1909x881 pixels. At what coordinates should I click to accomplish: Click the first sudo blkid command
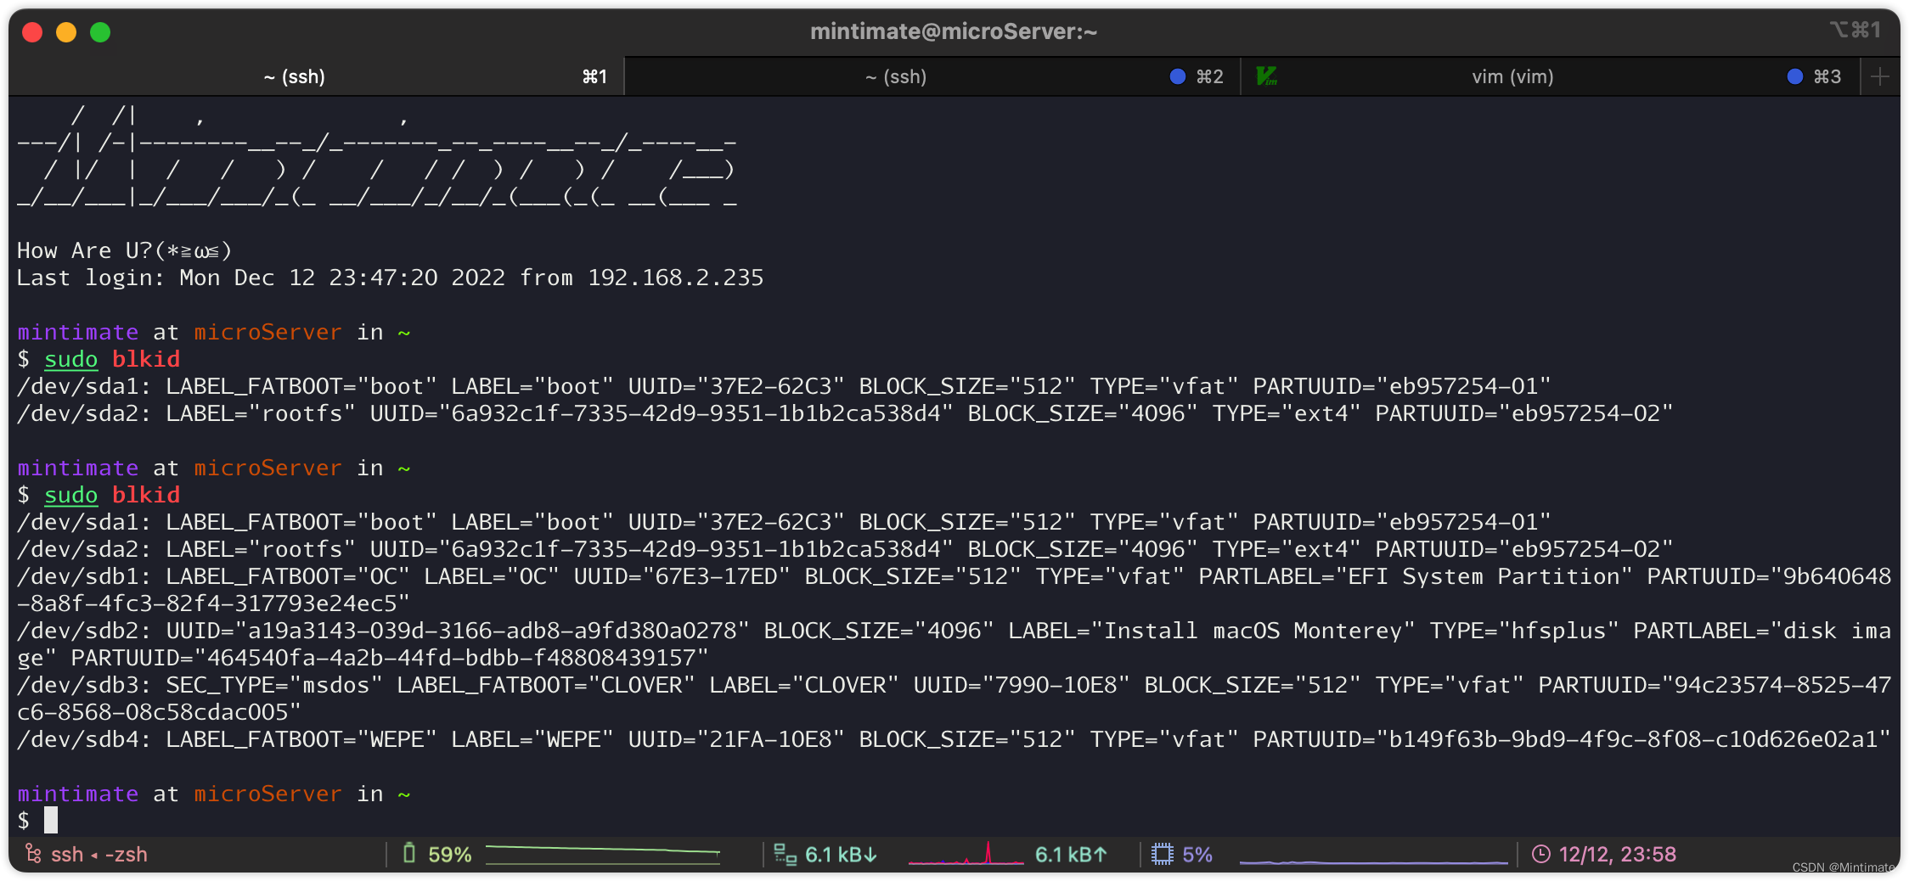coord(112,359)
